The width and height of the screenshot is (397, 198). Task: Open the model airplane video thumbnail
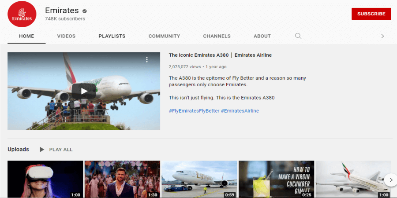pos(353,180)
